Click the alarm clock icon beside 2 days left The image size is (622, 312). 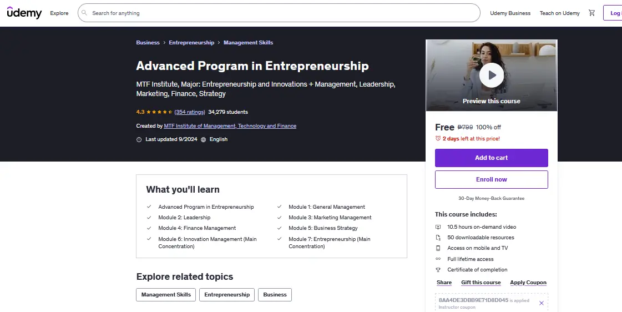(x=438, y=139)
